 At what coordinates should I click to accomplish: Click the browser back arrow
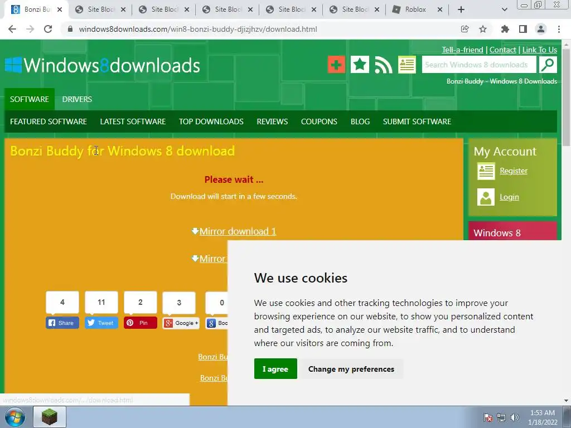[12, 29]
